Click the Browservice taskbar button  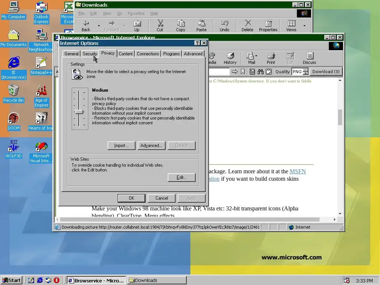pos(96,281)
